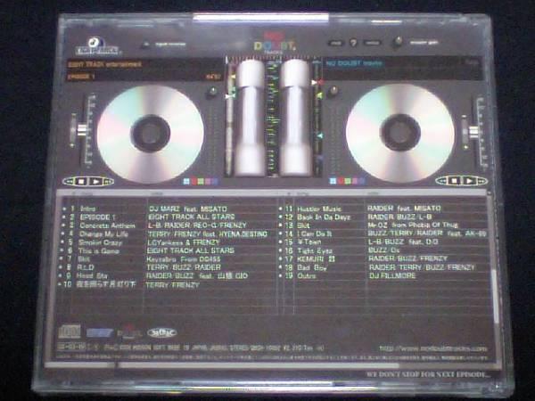Select green swatch under left deck

click(x=201, y=182)
